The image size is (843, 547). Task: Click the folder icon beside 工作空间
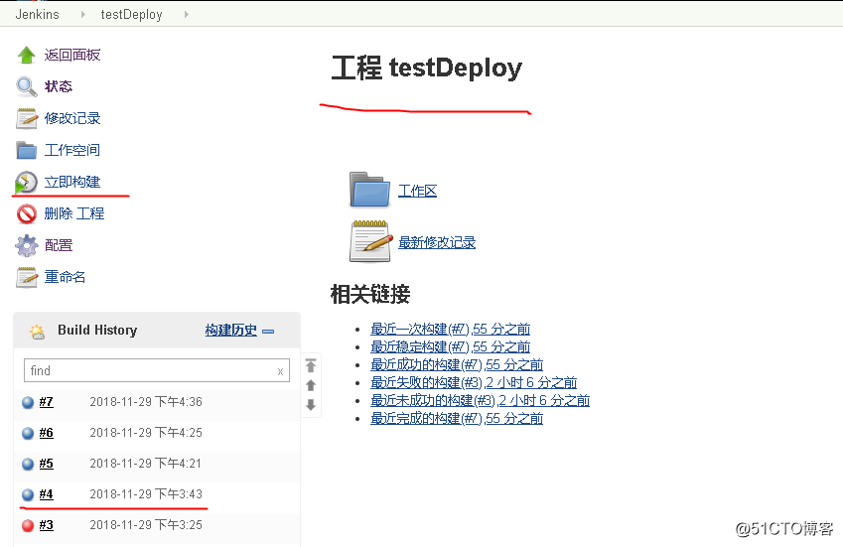27,150
